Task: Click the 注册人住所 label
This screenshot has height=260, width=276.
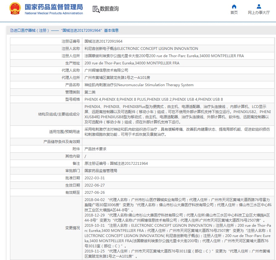Action: (x=71, y=56)
